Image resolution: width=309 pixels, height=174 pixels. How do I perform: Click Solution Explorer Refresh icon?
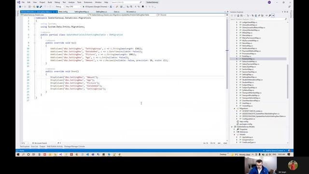pos(256,15)
